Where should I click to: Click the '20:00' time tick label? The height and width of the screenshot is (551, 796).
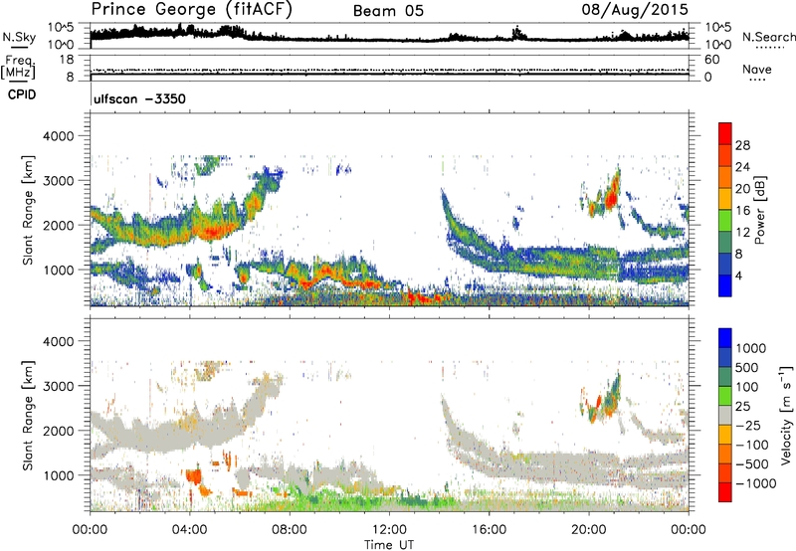(x=588, y=530)
